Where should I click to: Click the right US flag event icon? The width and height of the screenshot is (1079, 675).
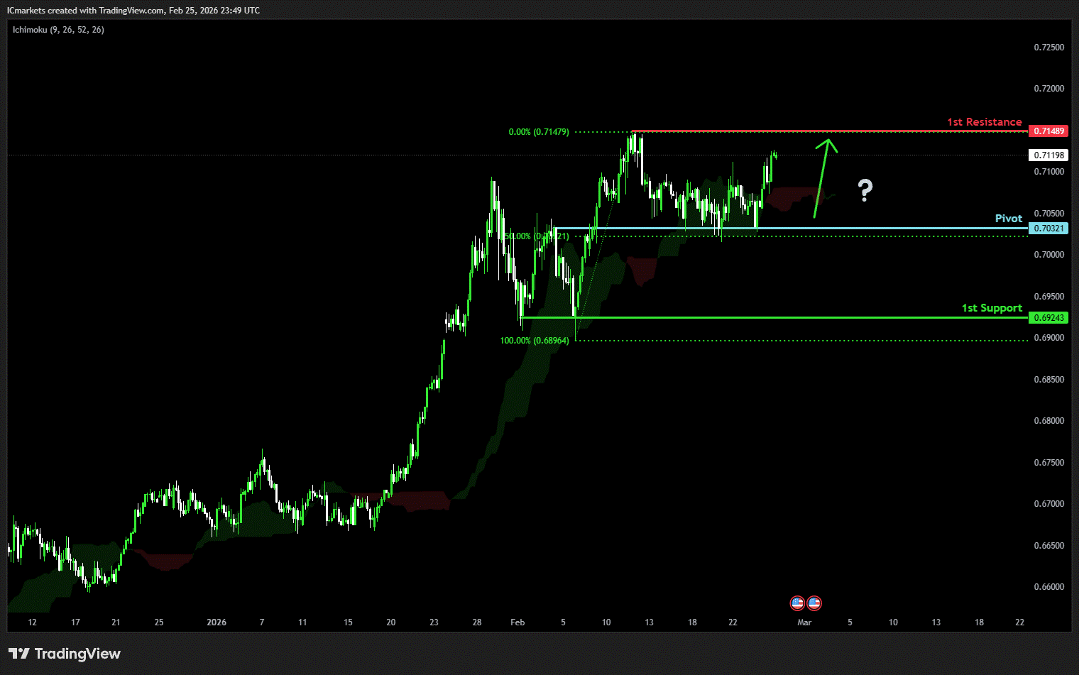coord(814,603)
